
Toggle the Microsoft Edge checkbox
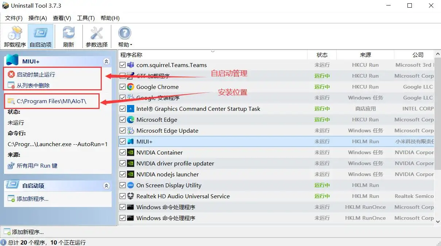tap(123, 120)
